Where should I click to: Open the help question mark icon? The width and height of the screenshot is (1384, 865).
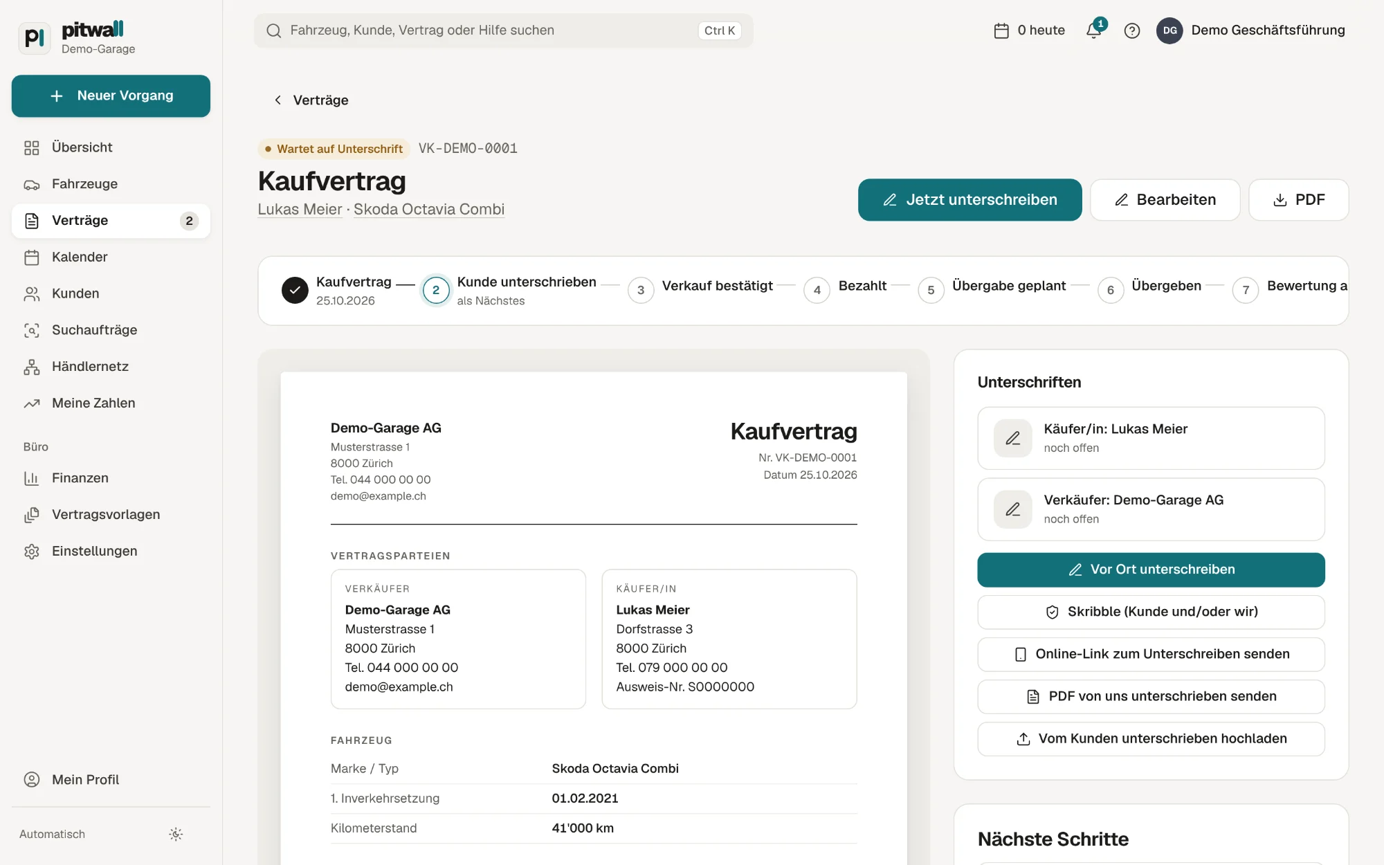(x=1132, y=30)
